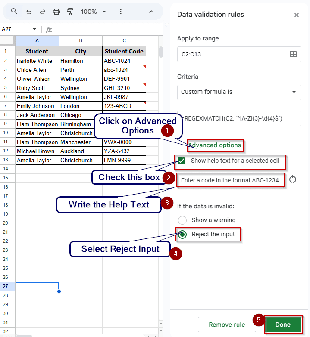Click the C2:C13 range input field
This screenshot has width=310, height=337.
(239, 54)
